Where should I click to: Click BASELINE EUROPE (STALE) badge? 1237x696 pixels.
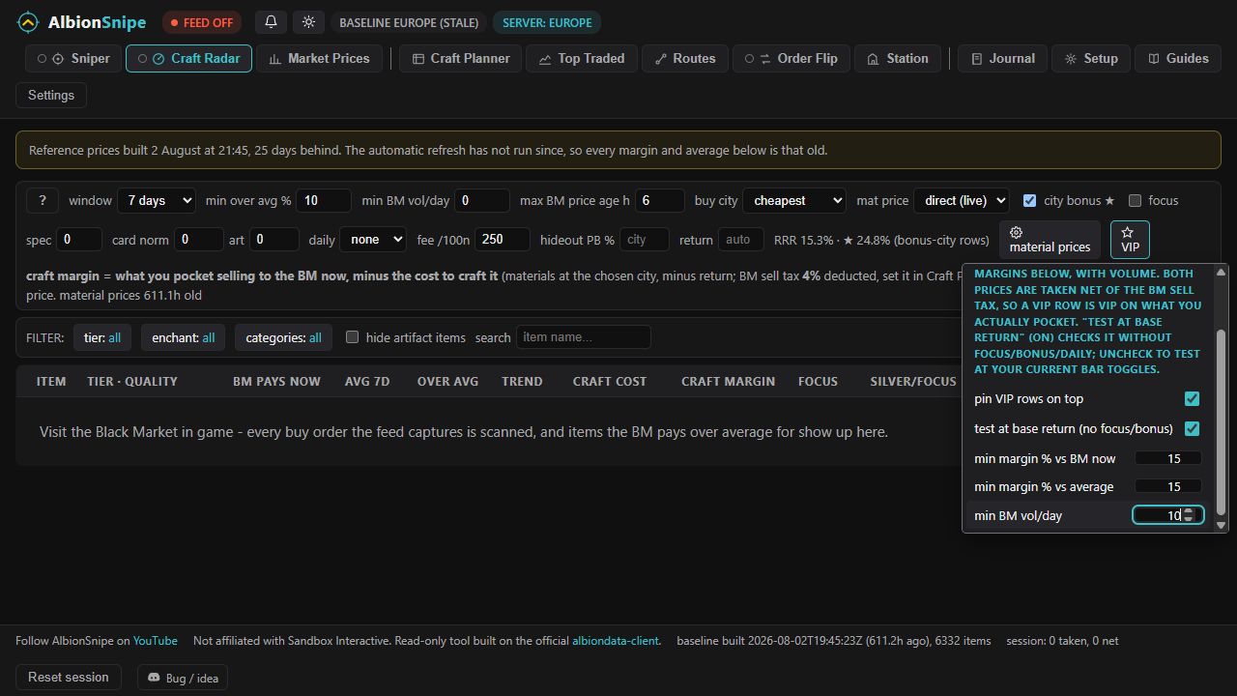[x=409, y=22]
